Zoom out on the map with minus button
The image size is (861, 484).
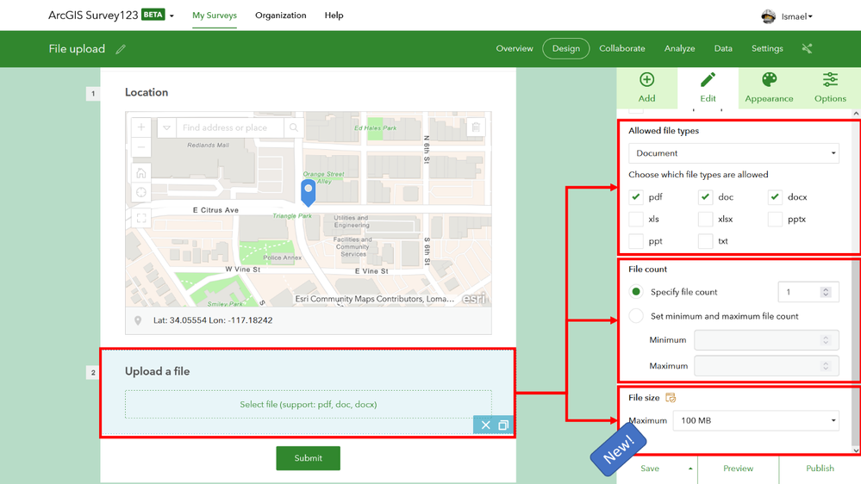coord(141,146)
